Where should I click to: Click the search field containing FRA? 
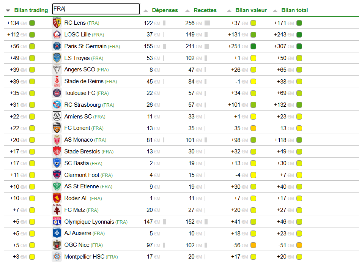pos(96,9)
